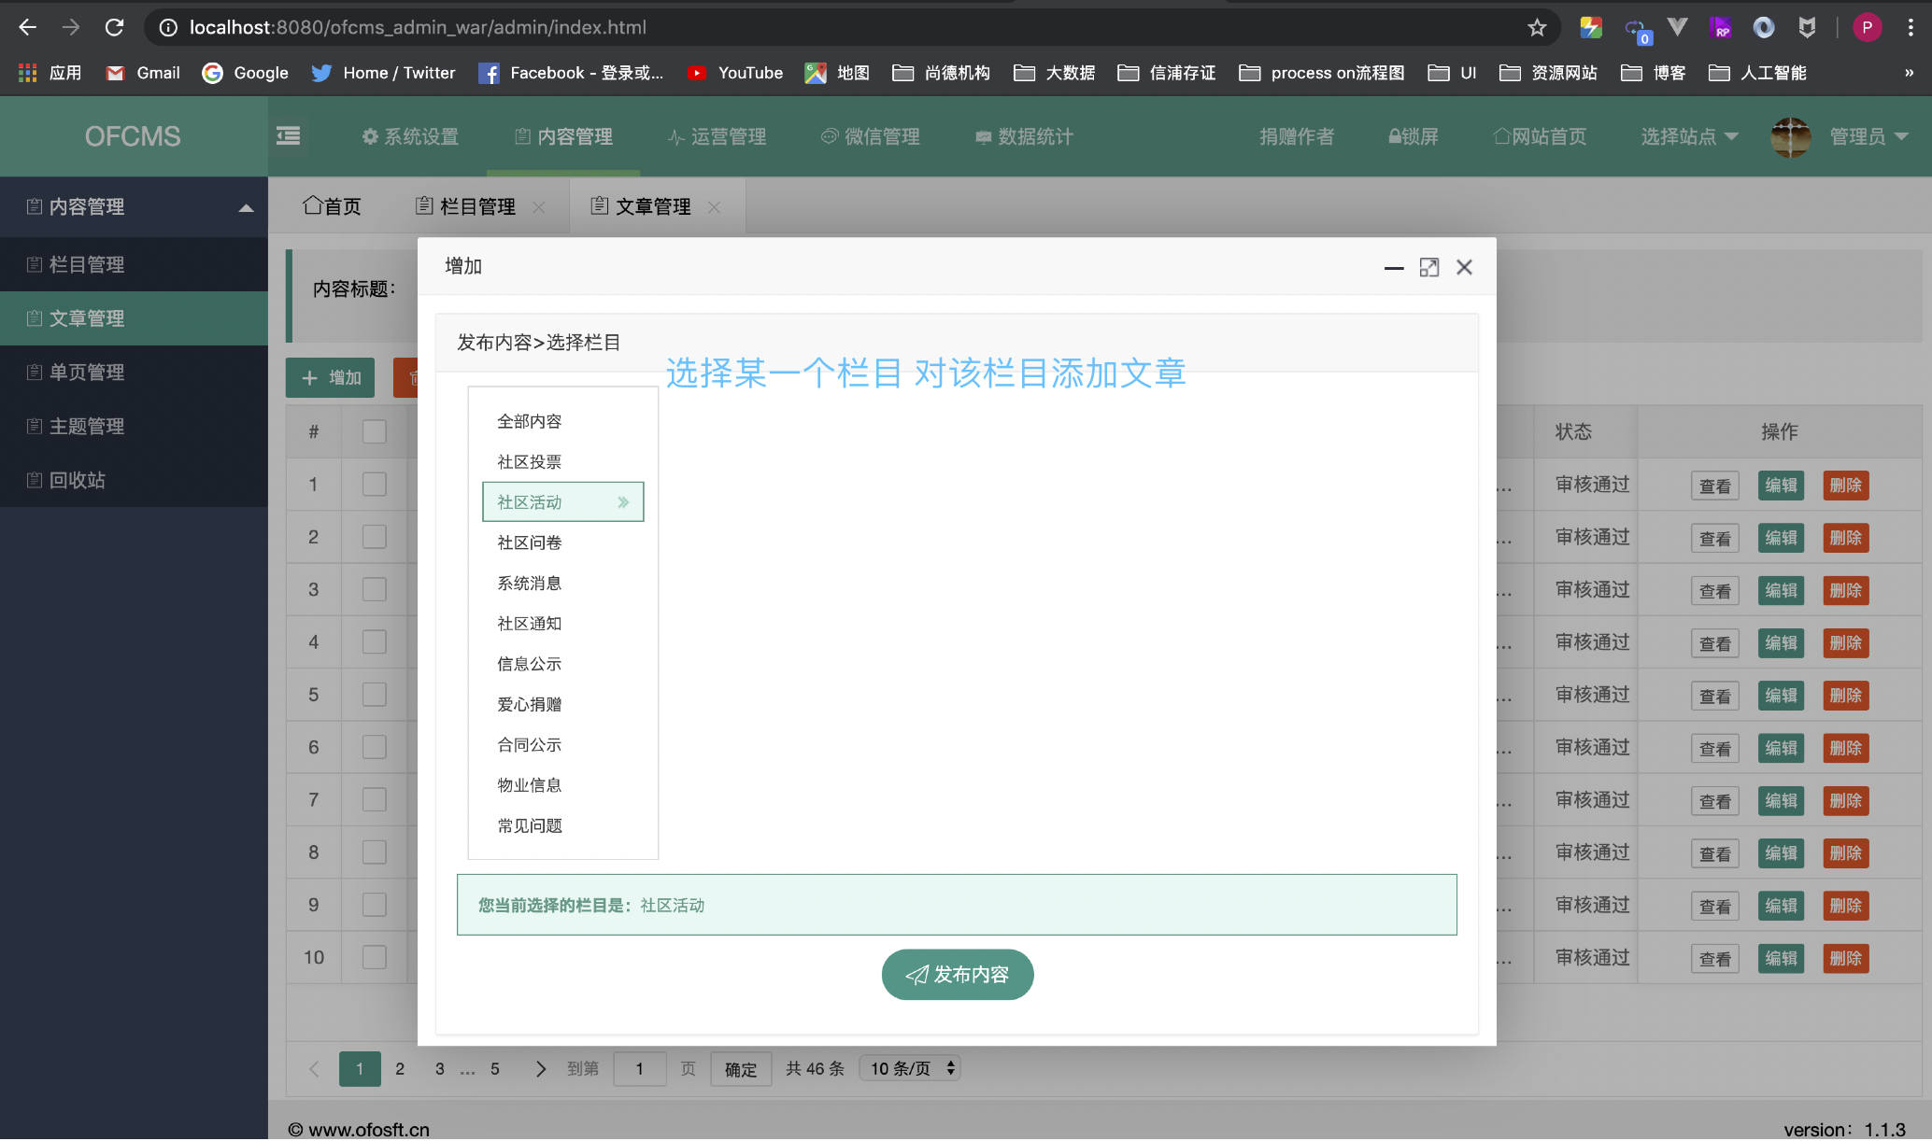Click the admin avatar image
Viewport: 1932px width, 1141px height.
1790,136
